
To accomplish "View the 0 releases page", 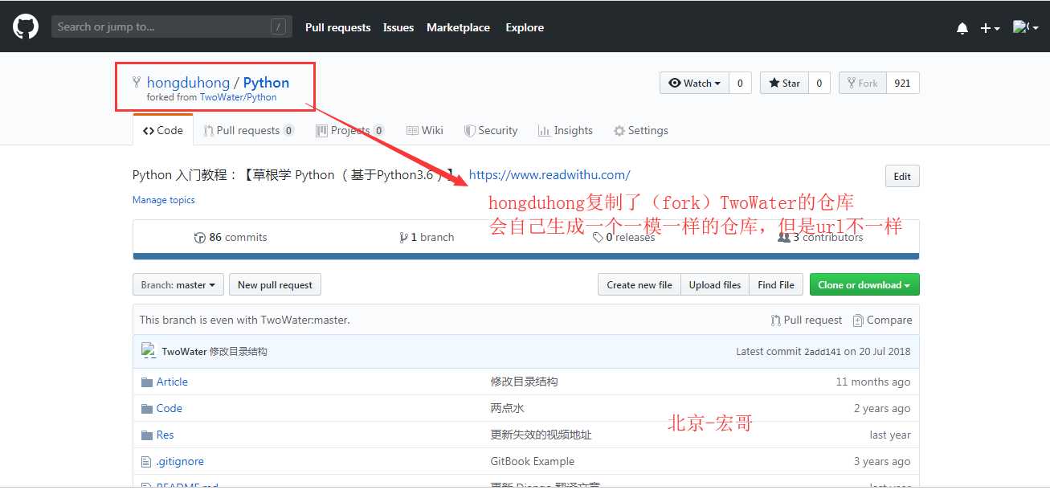I will pos(623,237).
